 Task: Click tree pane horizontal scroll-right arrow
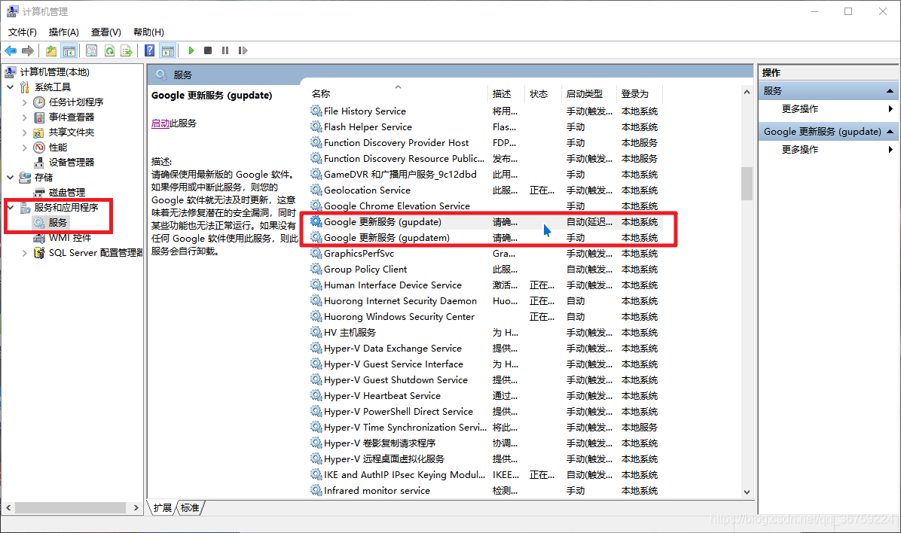click(136, 507)
